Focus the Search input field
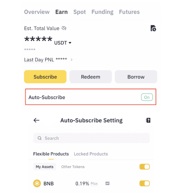 click(x=91, y=138)
